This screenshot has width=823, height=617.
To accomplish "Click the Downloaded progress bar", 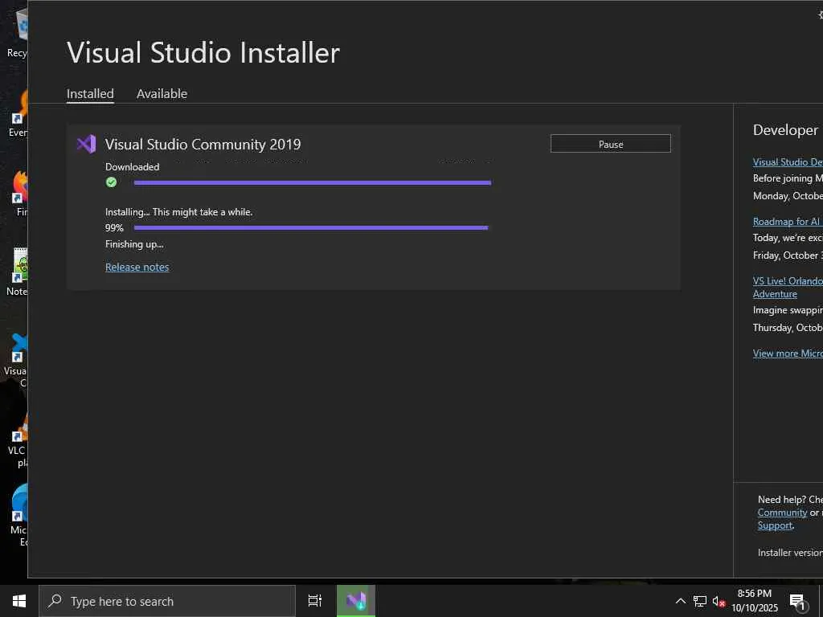I will [313, 182].
